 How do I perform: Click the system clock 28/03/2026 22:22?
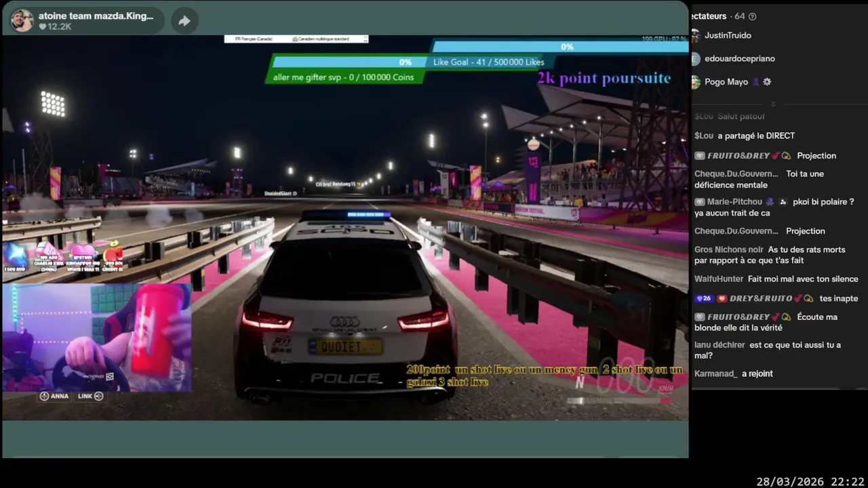[x=810, y=481]
